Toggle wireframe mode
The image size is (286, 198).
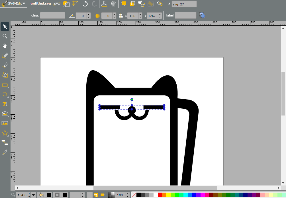[66, 4]
